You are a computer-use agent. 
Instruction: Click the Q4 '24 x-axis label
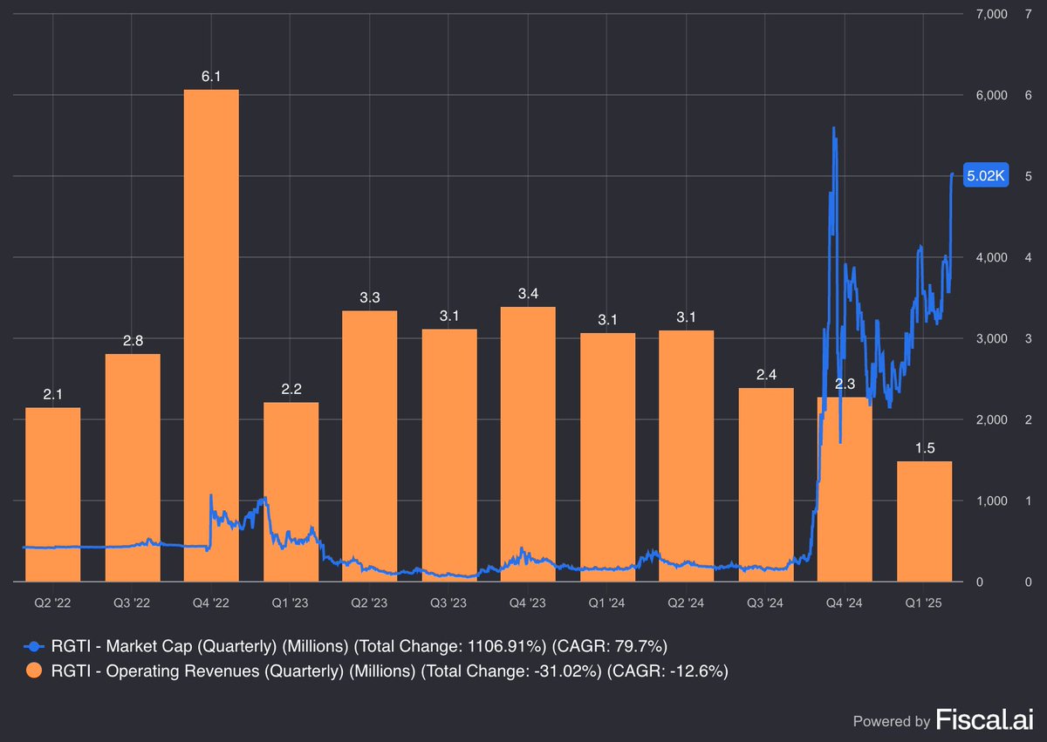tap(845, 603)
